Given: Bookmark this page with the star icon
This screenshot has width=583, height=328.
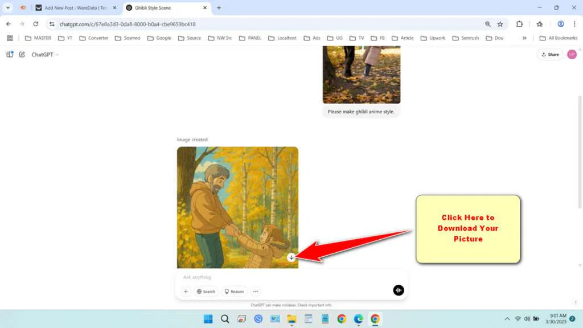Looking at the screenshot, I should pyautogui.click(x=499, y=24).
